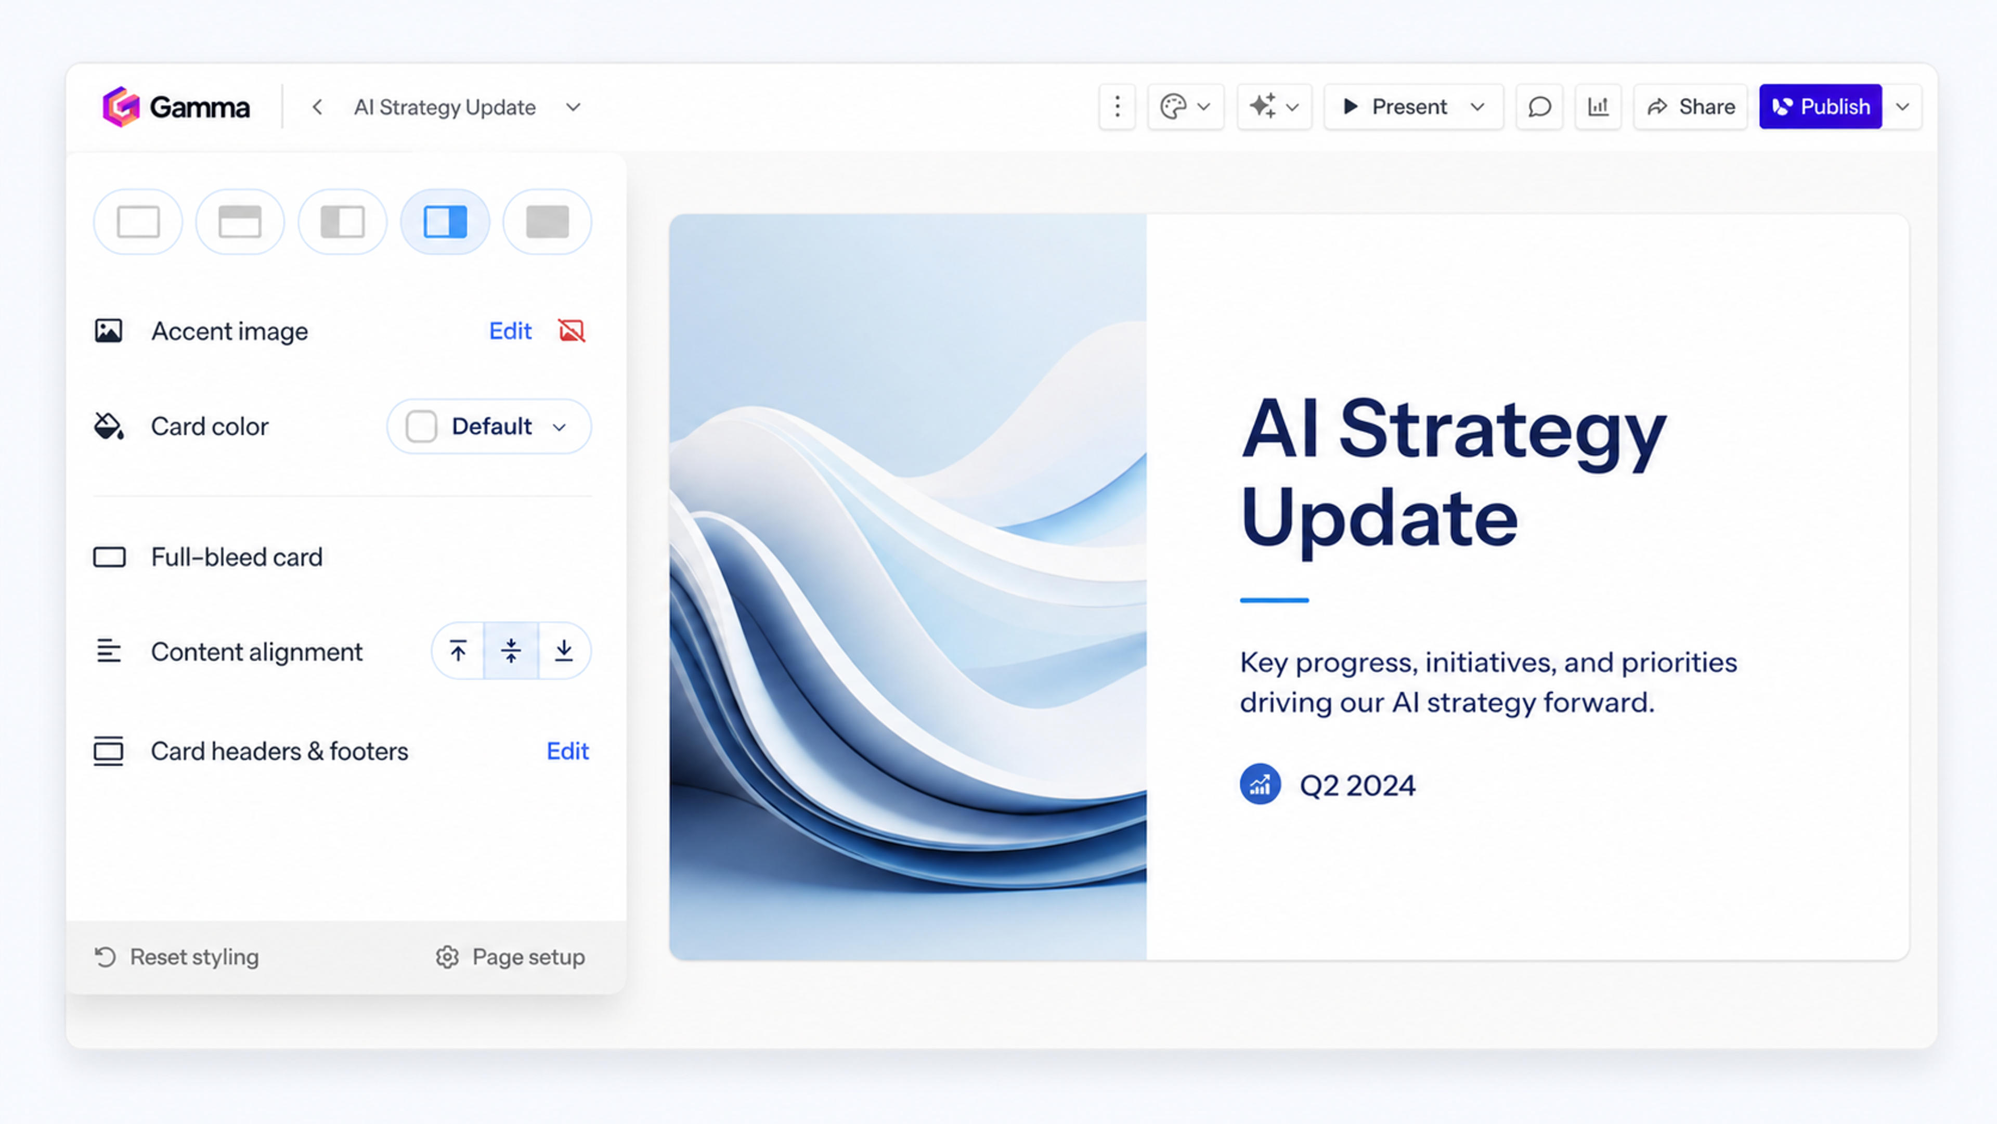
Task: Click Reset styling
Action: (x=177, y=958)
